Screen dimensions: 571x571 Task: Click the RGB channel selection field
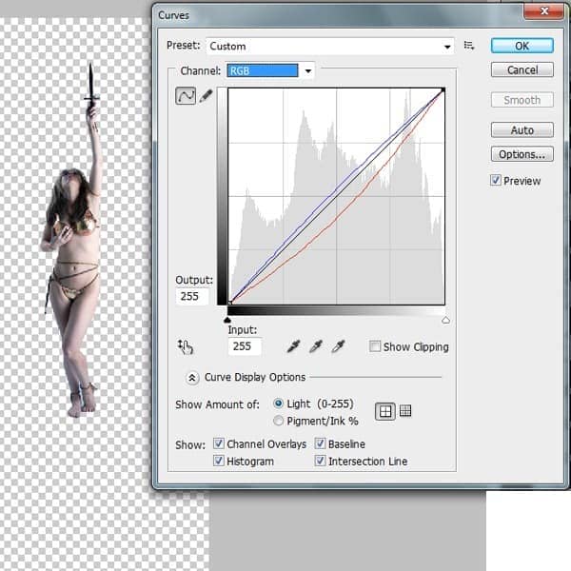(x=263, y=70)
